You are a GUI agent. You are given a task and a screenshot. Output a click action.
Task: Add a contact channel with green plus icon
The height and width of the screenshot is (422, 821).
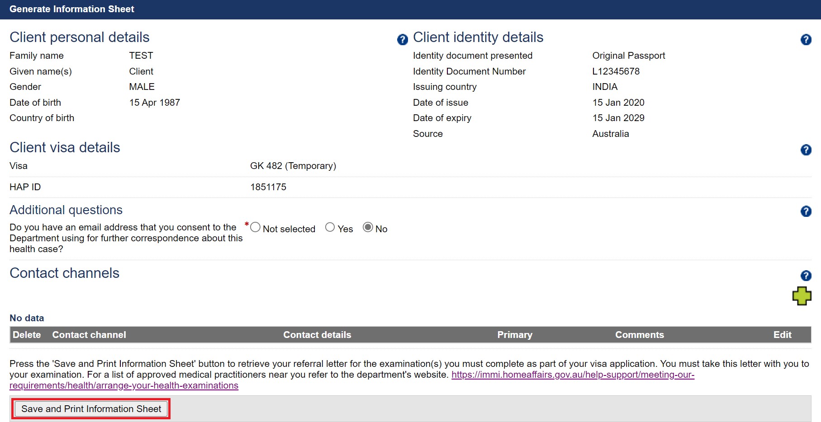tap(802, 296)
